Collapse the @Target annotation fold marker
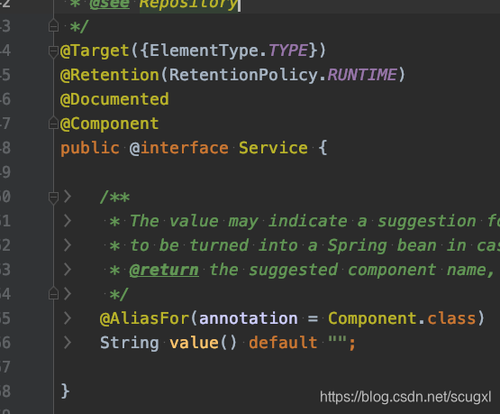Image resolution: width=500 pixels, height=414 pixels. tap(53, 51)
